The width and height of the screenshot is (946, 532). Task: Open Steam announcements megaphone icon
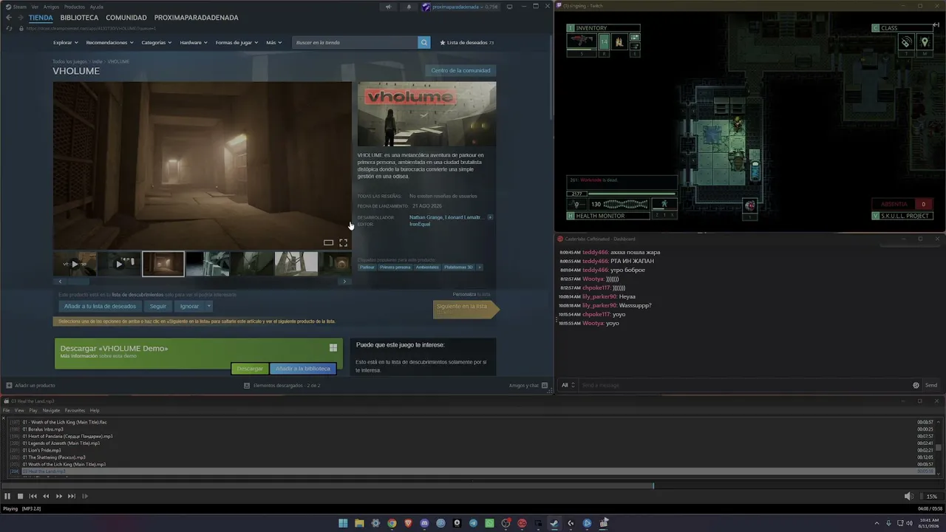pos(388,7)
